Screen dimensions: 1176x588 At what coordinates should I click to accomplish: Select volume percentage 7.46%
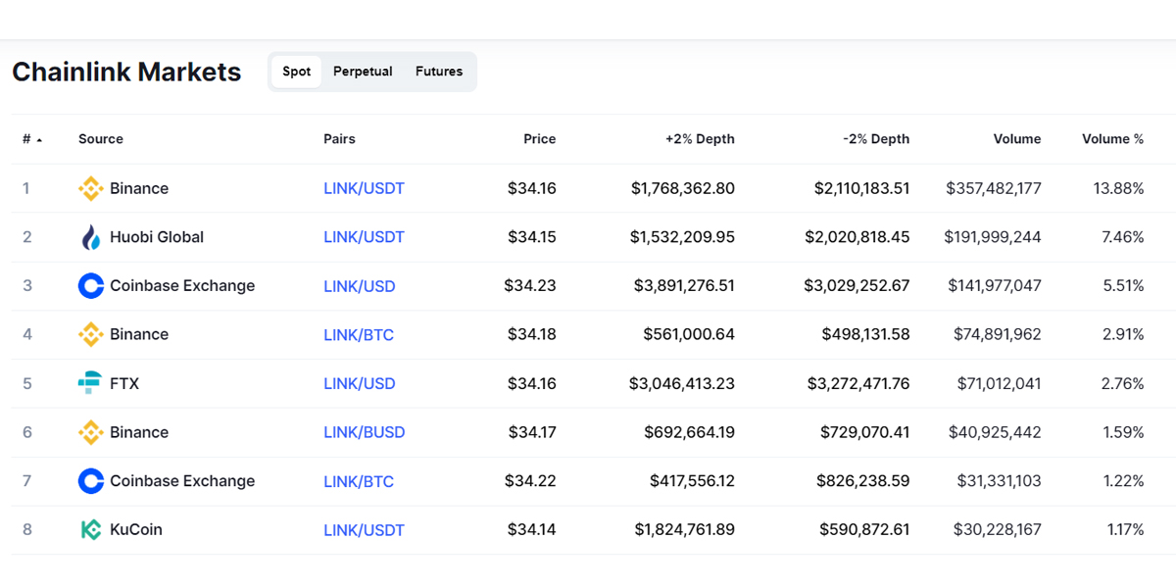click(x=1122, y=237)
